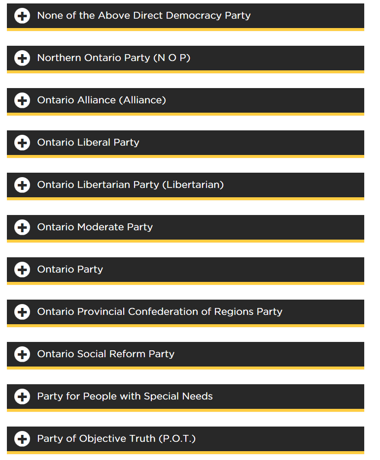
Task: Click plus icon for Ontario Libertarian Party
Action: coord(22,185)
